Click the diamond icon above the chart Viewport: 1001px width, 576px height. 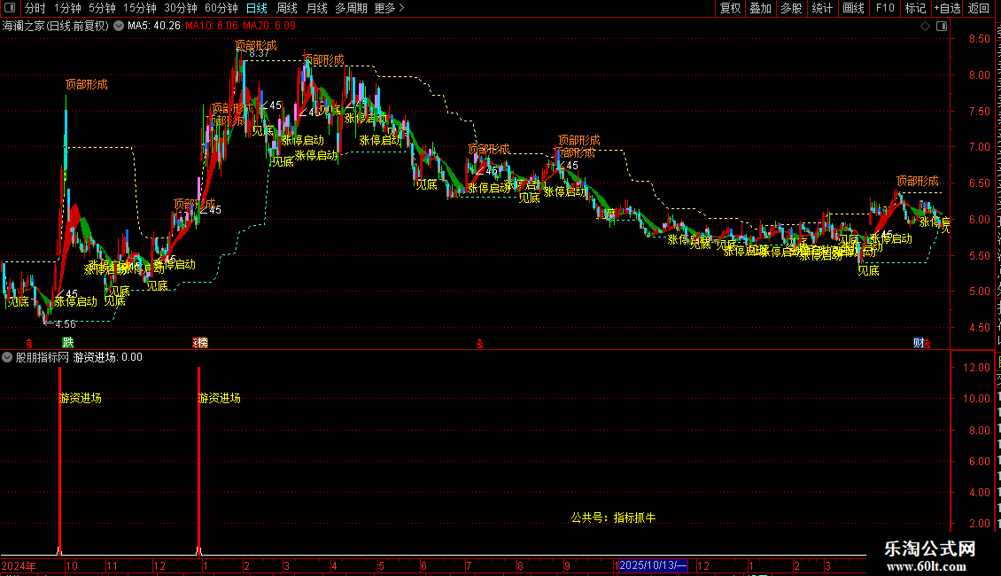point(925,26)
